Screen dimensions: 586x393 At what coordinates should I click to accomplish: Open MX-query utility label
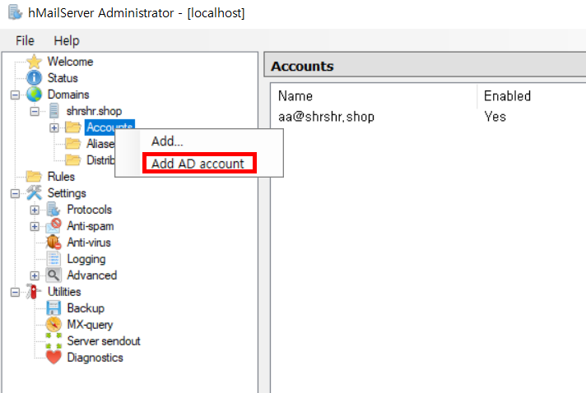pos(90,324)
